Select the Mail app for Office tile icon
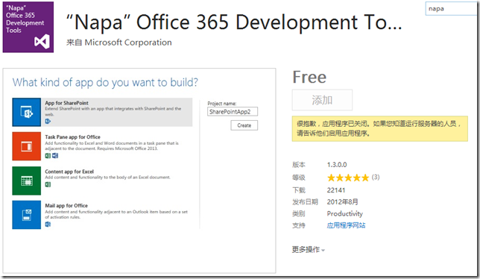Screen dimensions: 480x279 27,215
